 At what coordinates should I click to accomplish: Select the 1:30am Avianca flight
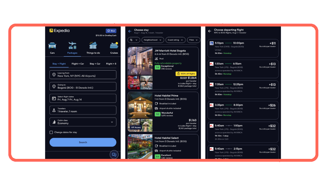point(243,69)
